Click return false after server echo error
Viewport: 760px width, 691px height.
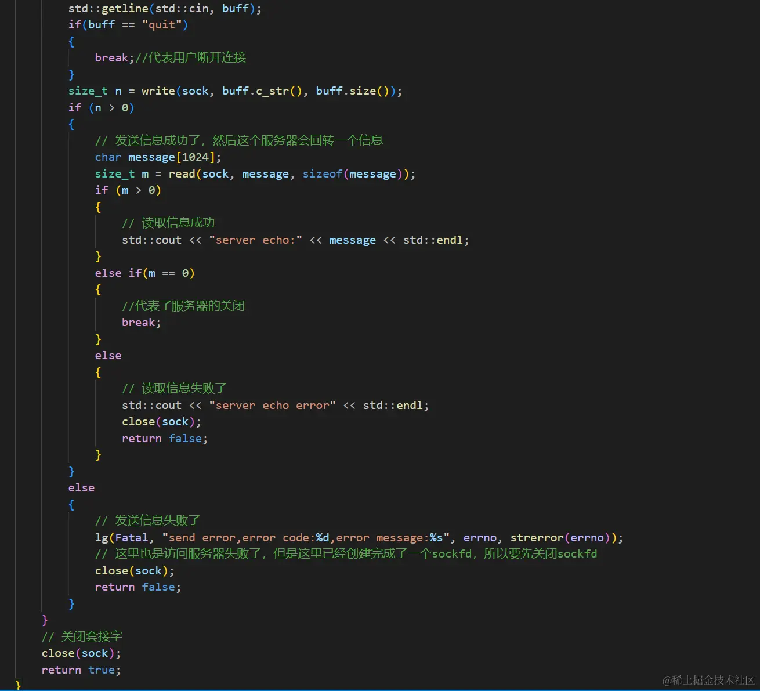click(x=165, y=439)
